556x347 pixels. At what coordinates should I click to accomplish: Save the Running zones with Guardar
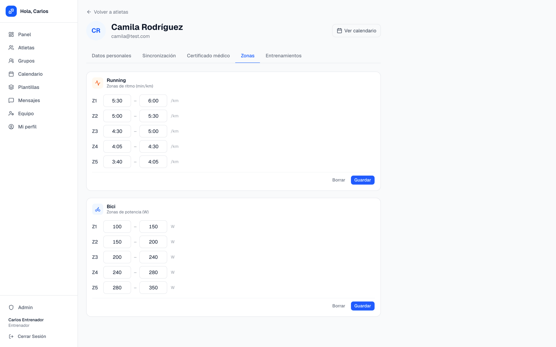[362, 180]
